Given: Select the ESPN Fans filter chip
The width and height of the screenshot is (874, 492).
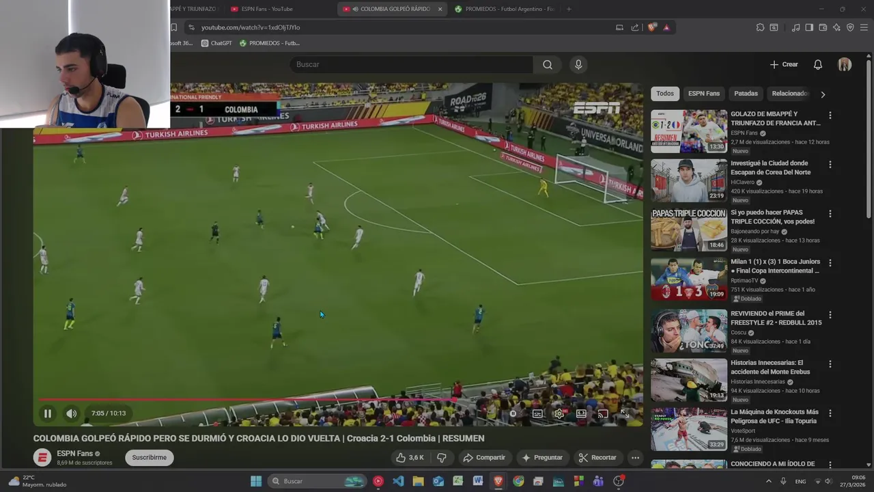Looking at the screenshot, I should point(704,94).
